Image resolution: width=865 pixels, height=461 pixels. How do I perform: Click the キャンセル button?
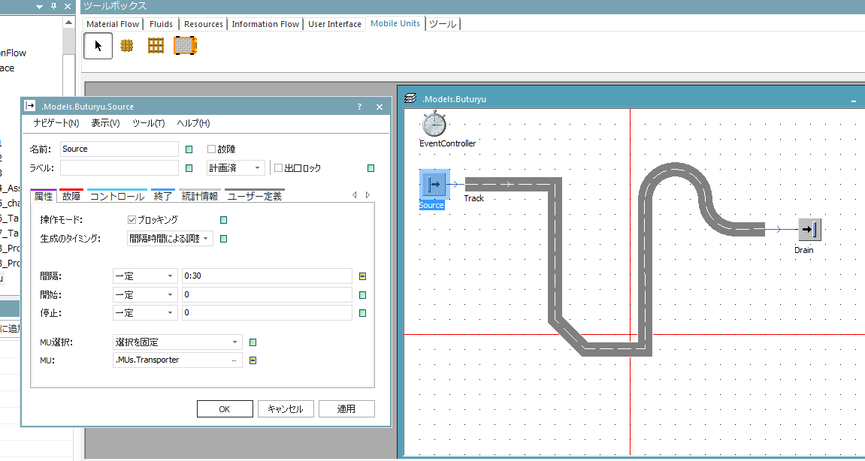(x=286, y=408)
